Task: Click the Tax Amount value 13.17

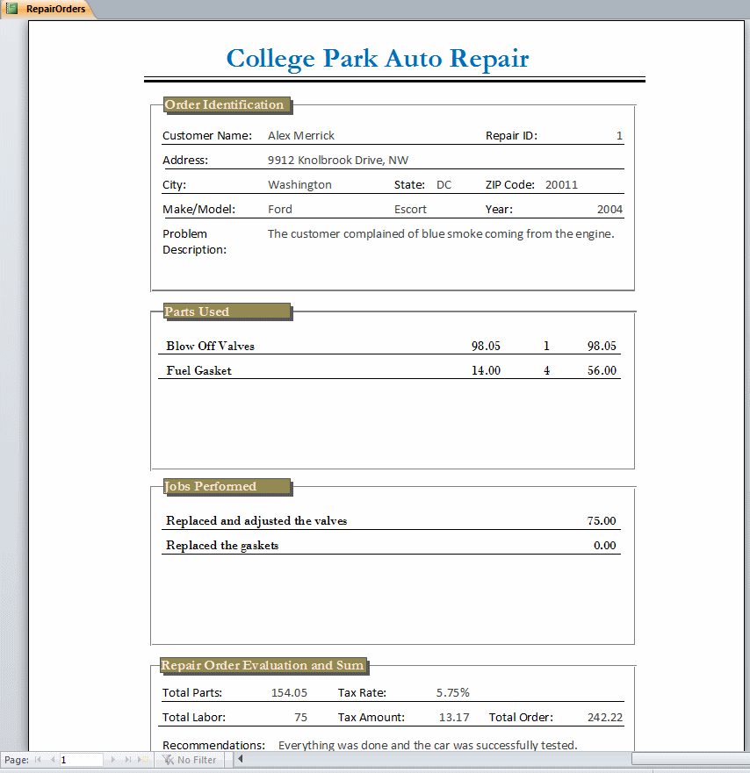Action: tap(454, 718)
